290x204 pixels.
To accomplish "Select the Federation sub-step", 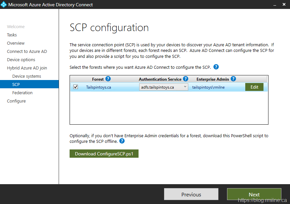I will coord(22,93).
